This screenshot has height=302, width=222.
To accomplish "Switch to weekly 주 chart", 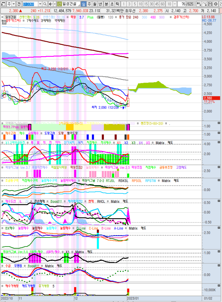I will coord(89,4).
